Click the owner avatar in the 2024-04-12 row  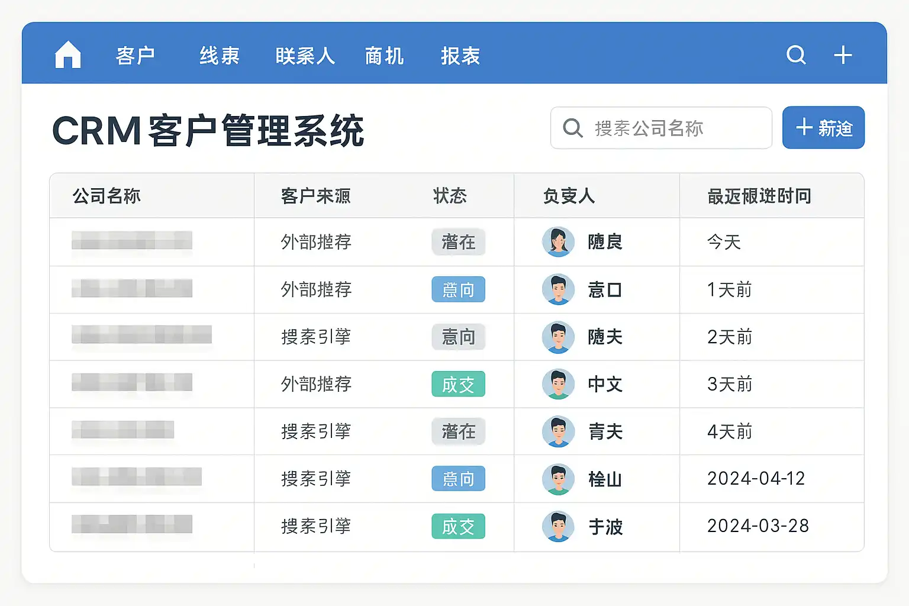558,479
